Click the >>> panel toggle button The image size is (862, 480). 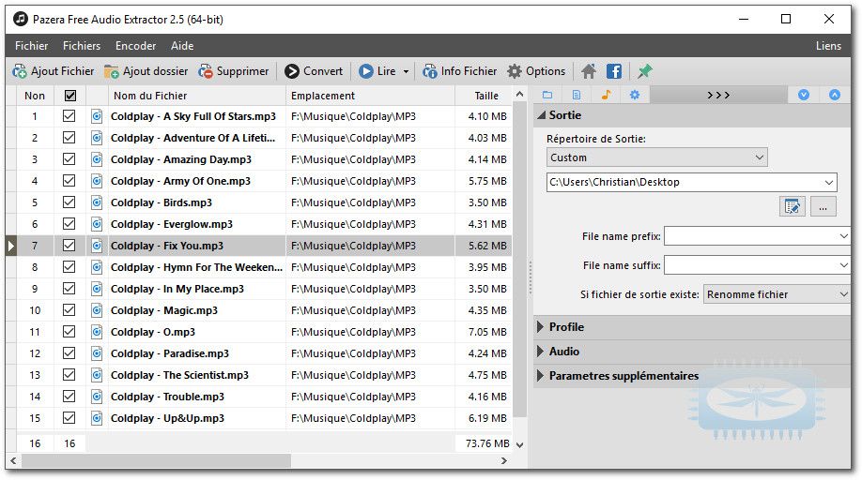(x=718, y=95)
